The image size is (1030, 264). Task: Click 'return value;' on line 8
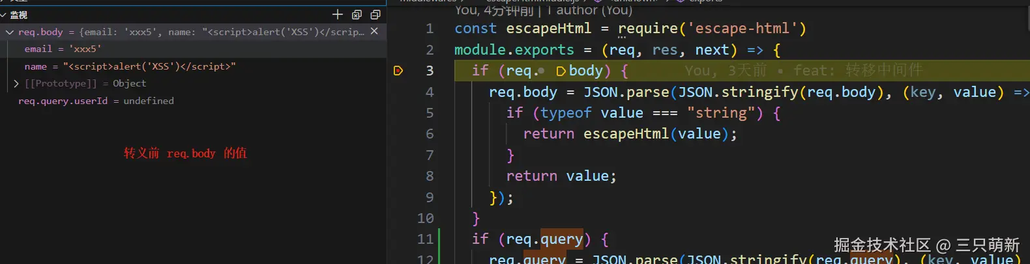(561, 176)
